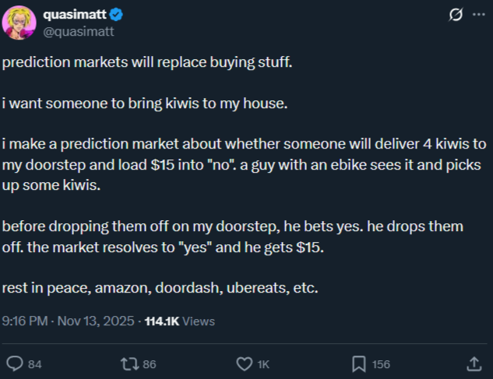The height and width of the screenshot is (379, 493).
Task: Click the bookmark count 156
Action: (x=382, y=364)
